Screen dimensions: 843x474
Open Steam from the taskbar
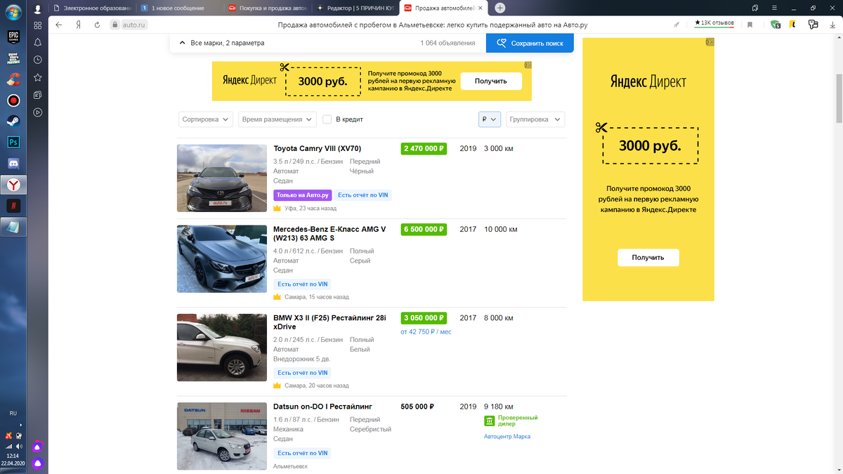click(x=13, y=121)
